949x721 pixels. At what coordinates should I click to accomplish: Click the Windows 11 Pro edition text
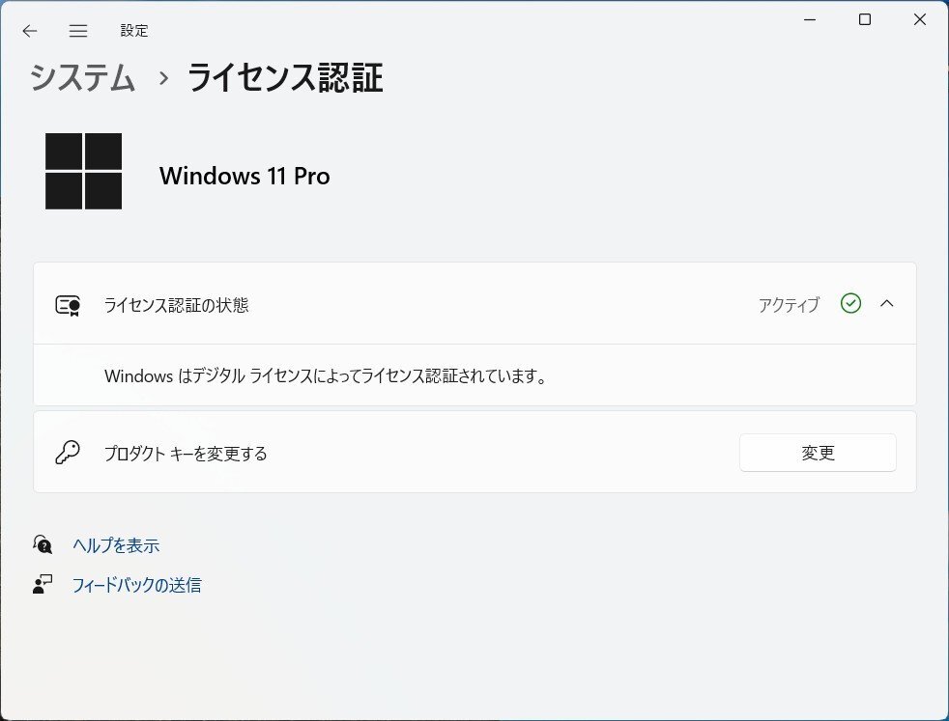[x=244, y=176]
